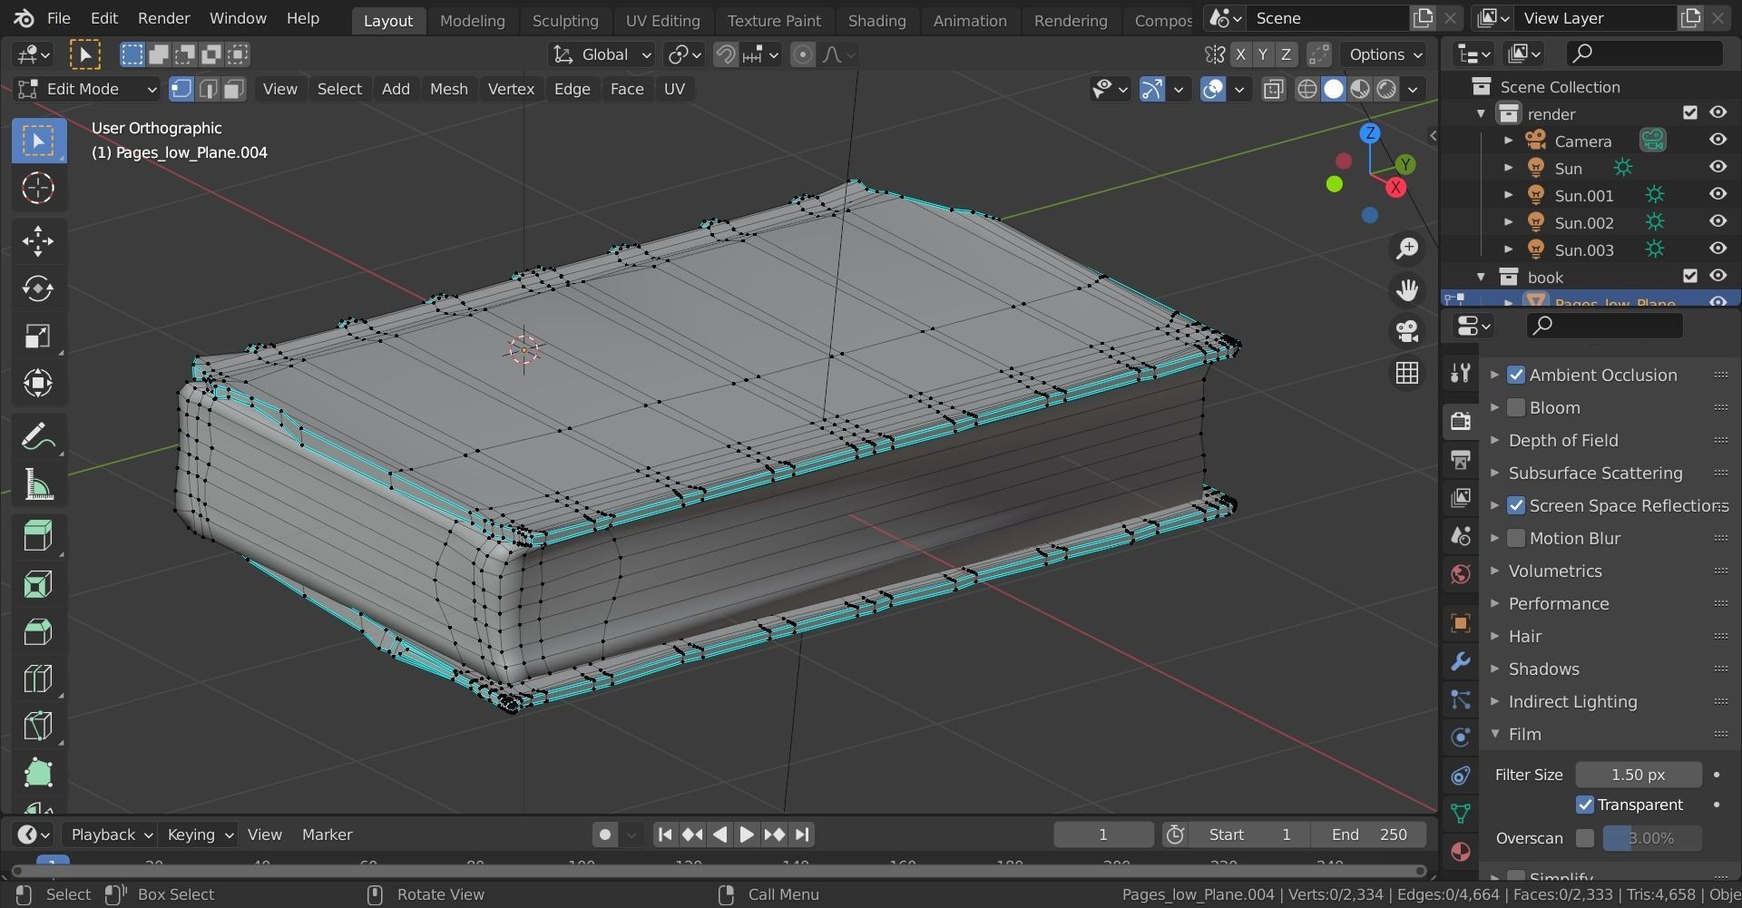The height and width of the screenshot is (908, 1742).
Task: Toggle X axis mirror
Action: [x=1240, y=54]
